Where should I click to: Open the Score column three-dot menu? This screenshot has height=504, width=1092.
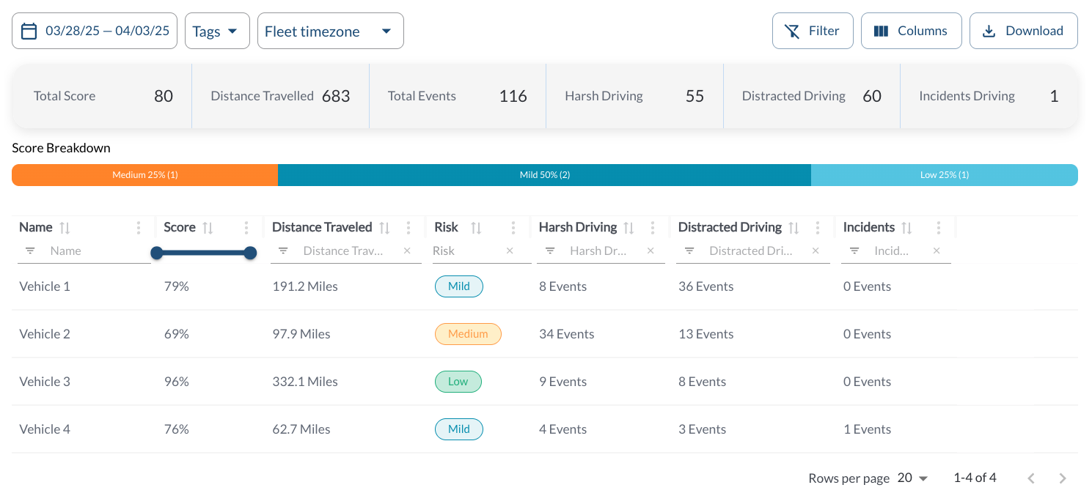point(246,228)
